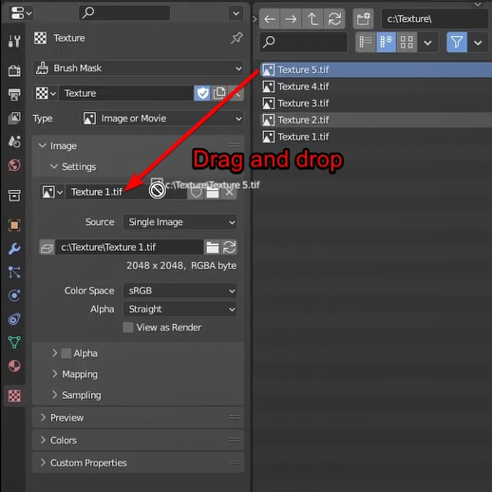Image resolution: width=492 pixels, height=492 pixels.
Task: Expand the Alpha subpanel
Action: coord(54,353)
